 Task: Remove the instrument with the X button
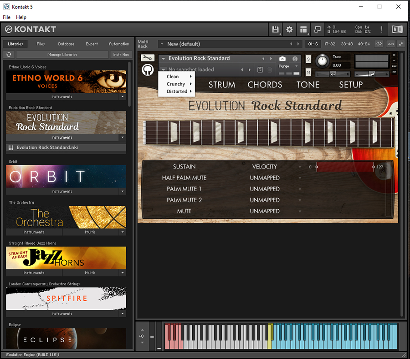point(394,55)
